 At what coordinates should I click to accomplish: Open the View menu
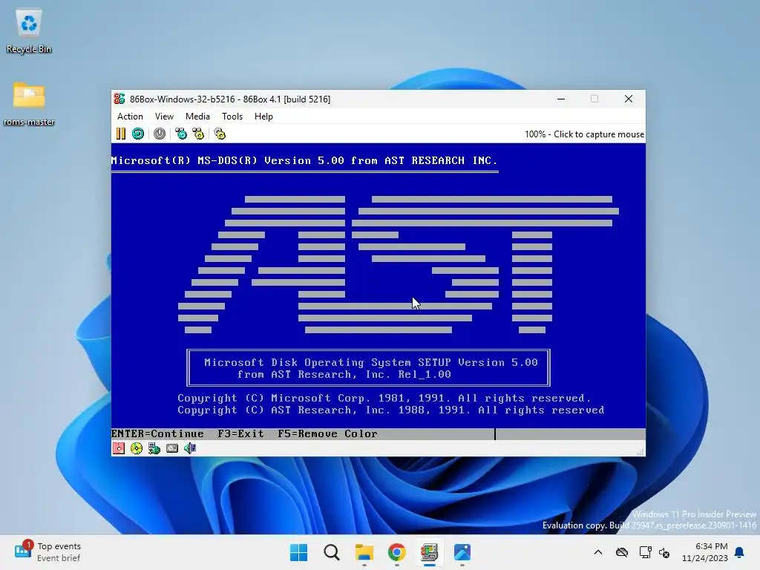(x=164, y=117)
